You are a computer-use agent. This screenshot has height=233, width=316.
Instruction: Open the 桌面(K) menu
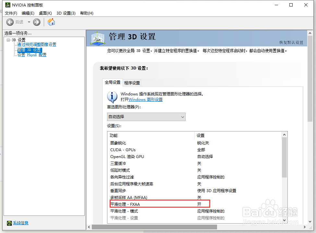45,13
